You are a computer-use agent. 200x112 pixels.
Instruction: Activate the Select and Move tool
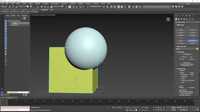(x=42, y=7)
